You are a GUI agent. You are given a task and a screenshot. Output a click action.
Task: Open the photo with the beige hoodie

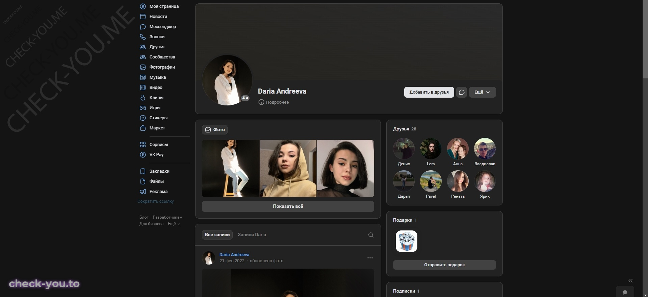click(288, 169)
